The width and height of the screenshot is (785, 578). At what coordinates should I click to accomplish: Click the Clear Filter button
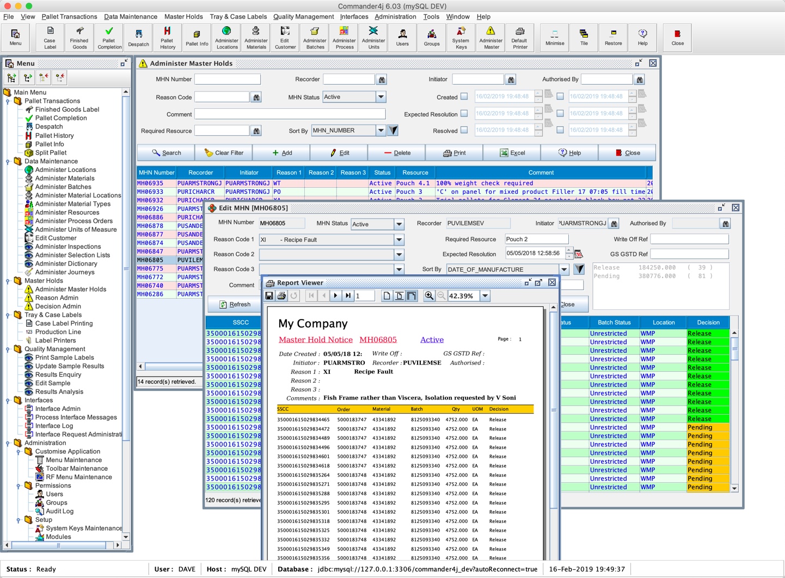click(224, 153)
